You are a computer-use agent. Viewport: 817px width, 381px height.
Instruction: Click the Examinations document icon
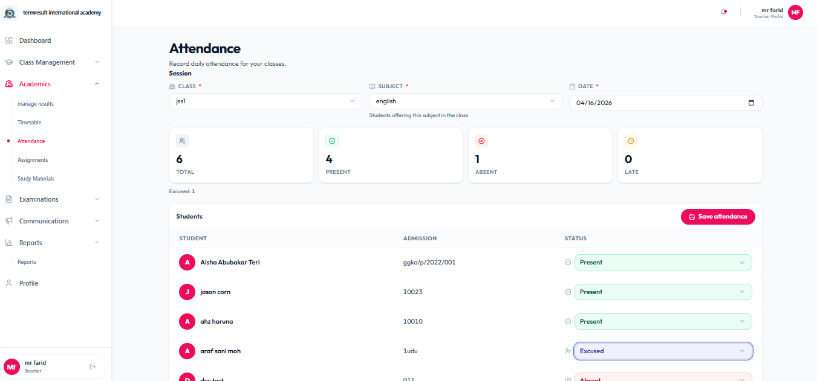pyautogui.click(x=9, y=199)
